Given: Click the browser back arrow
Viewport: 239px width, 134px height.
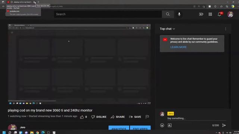Looking at the screenshot, I should pos(3,6).
